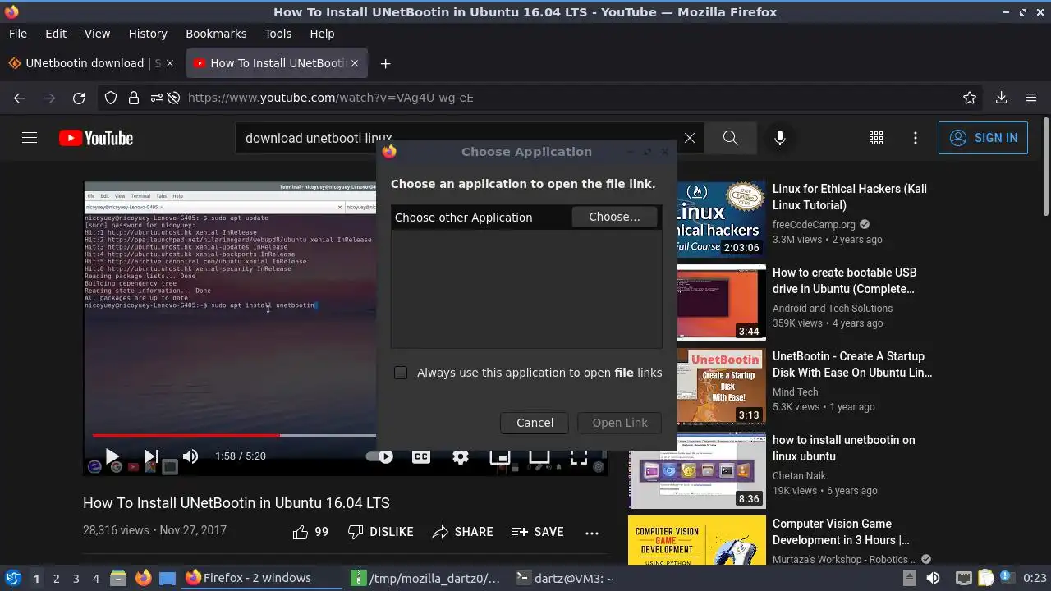
Task: Open the YouTube apps grid
Action: 876,138
